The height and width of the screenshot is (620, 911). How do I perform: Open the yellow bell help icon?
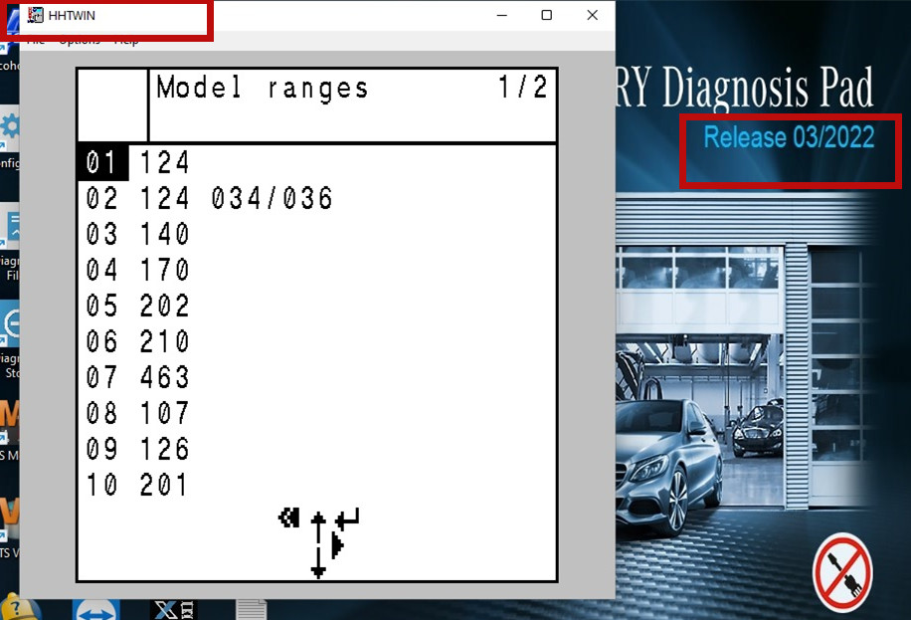[20, 608]
